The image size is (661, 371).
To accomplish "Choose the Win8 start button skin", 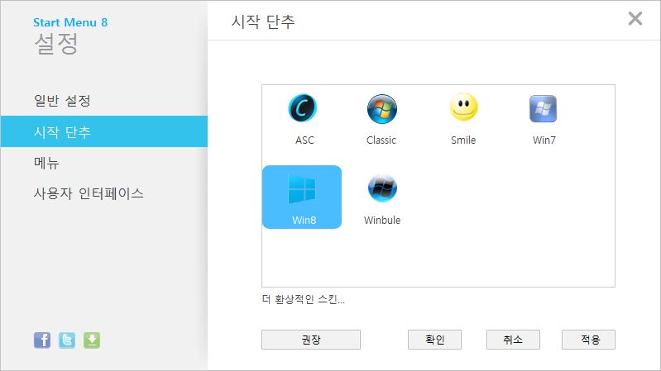I will pos(302,197).
